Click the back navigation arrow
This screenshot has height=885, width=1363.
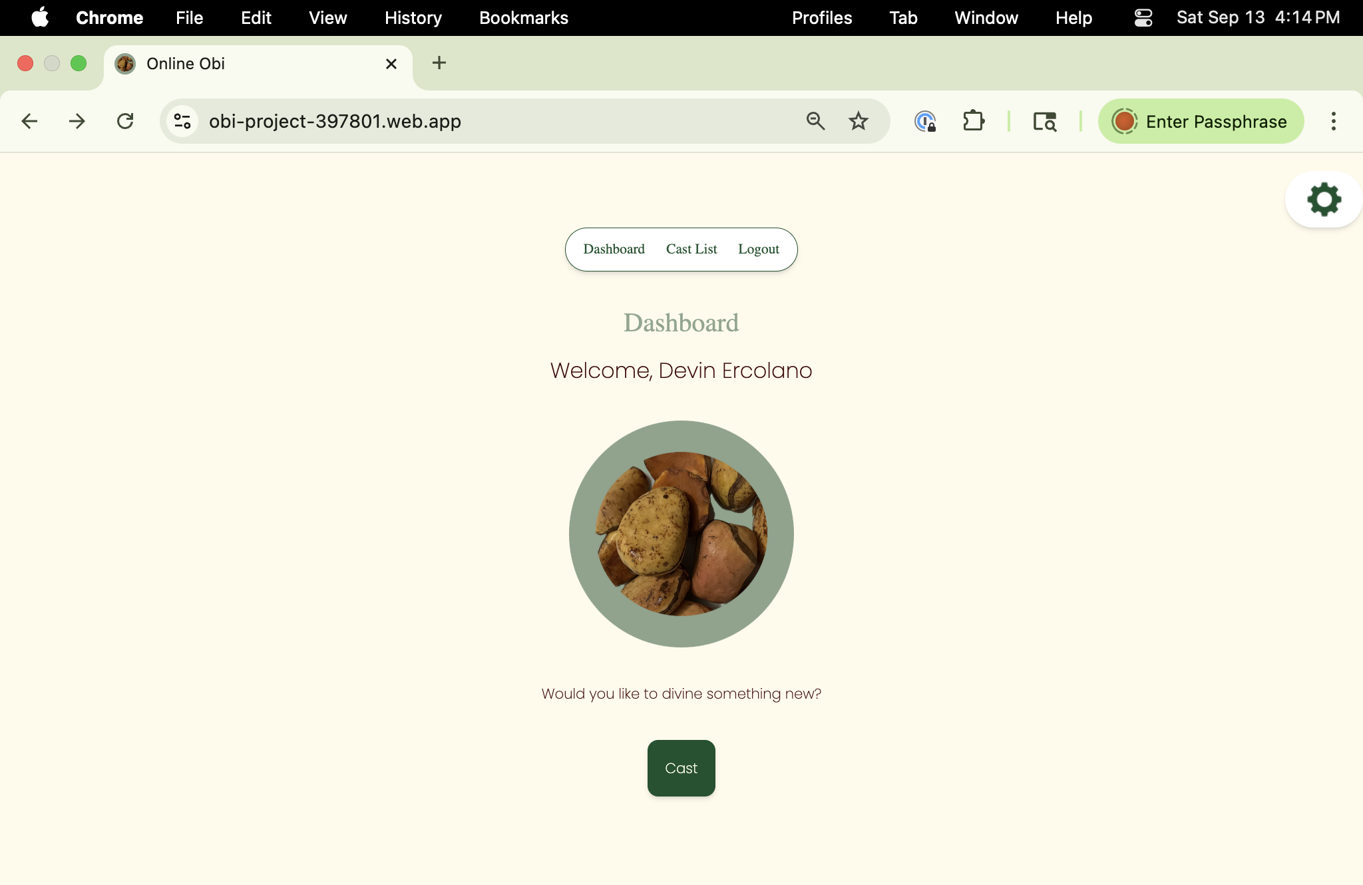pos(29,121)
